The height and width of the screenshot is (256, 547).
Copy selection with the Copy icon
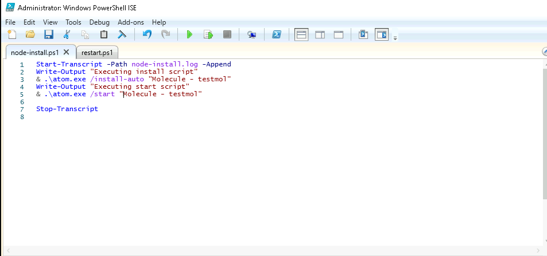pos(85,34)
